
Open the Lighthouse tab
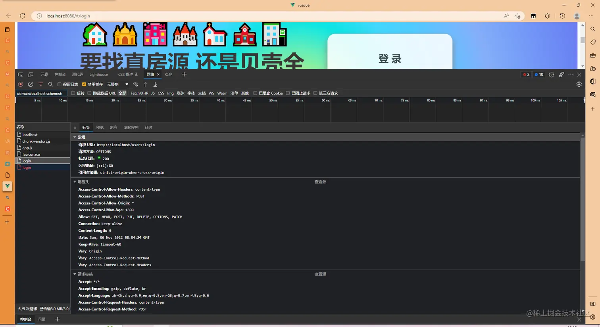(98, 75)
